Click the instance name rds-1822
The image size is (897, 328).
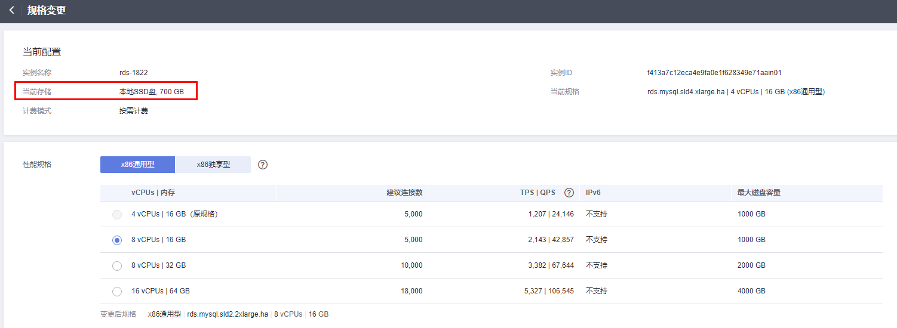coord(134,73)
